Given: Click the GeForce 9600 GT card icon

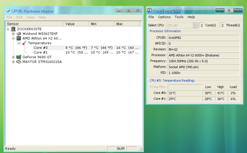Looking at the screenshot, I should click(19, 57).
